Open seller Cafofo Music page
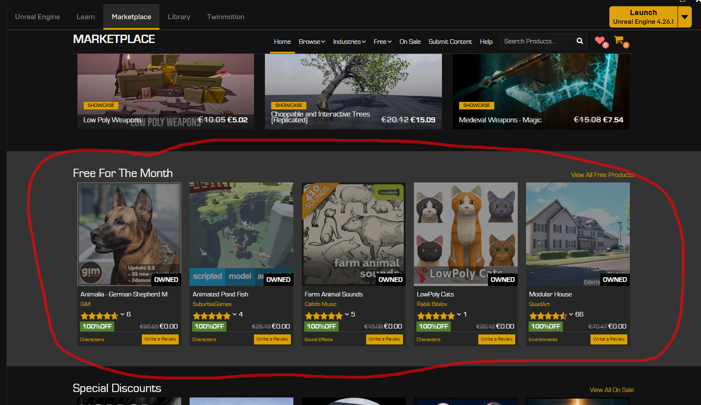The image size is (701, 405). click(321, 304)
